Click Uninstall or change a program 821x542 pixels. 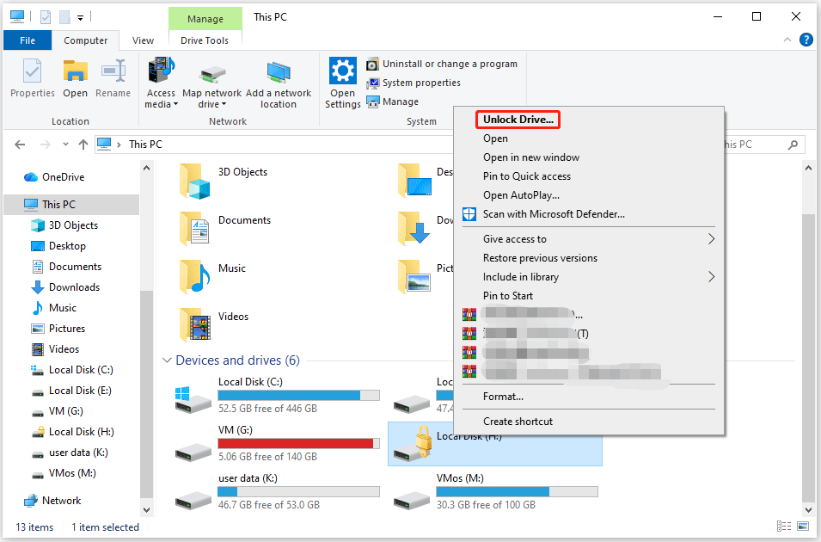pos(443,64)
